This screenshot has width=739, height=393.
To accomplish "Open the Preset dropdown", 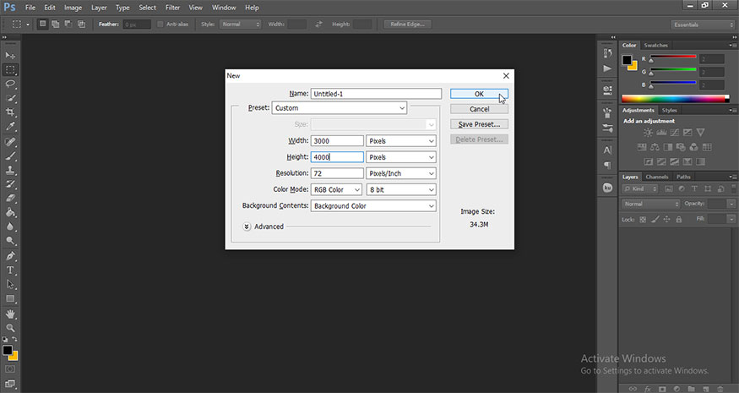I will 340,108.
